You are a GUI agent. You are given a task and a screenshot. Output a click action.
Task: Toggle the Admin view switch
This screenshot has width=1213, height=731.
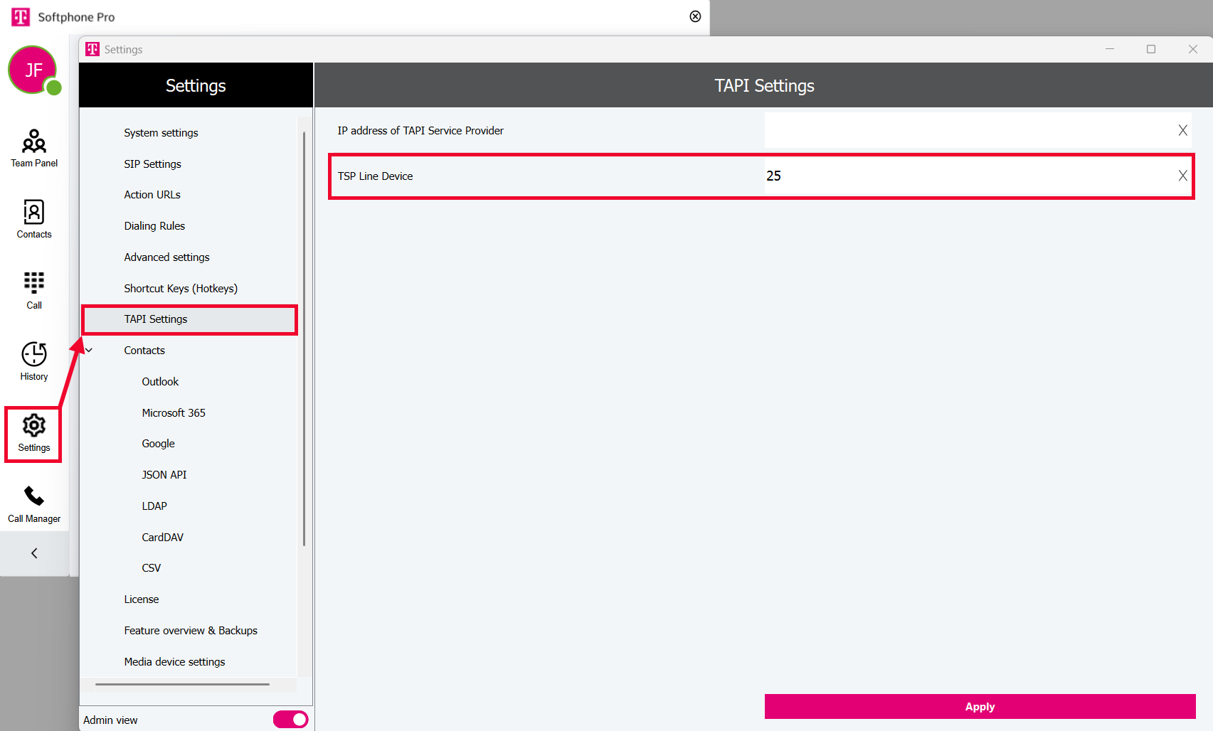tap(290, 720)
